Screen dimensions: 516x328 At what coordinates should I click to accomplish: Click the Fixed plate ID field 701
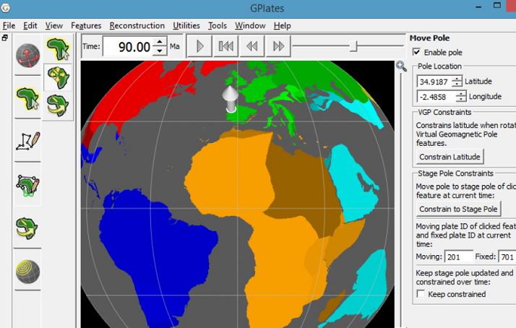coord(507,256)
